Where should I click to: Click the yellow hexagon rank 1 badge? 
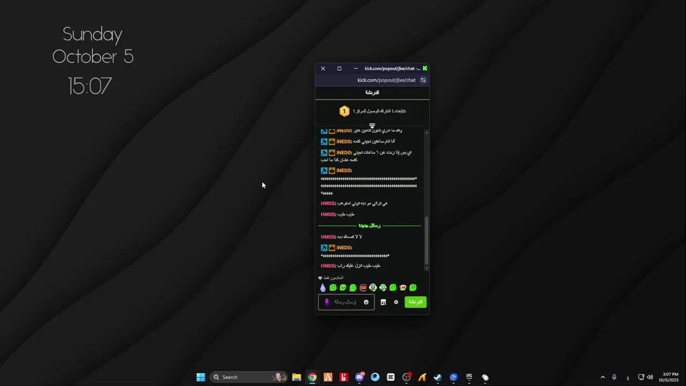coord(344,112)
